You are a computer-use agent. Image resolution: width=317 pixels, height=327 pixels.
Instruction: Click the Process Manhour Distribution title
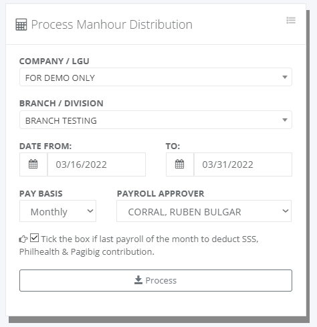point(112,25)
